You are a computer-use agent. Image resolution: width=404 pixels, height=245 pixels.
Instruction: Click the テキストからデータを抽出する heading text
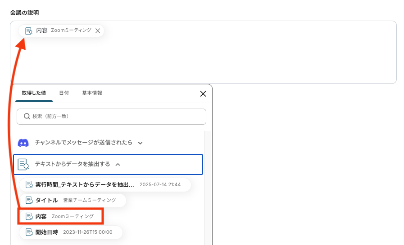pos(73,164)
